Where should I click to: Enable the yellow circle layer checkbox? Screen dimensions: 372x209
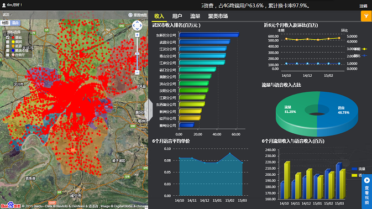coord(8,42)
